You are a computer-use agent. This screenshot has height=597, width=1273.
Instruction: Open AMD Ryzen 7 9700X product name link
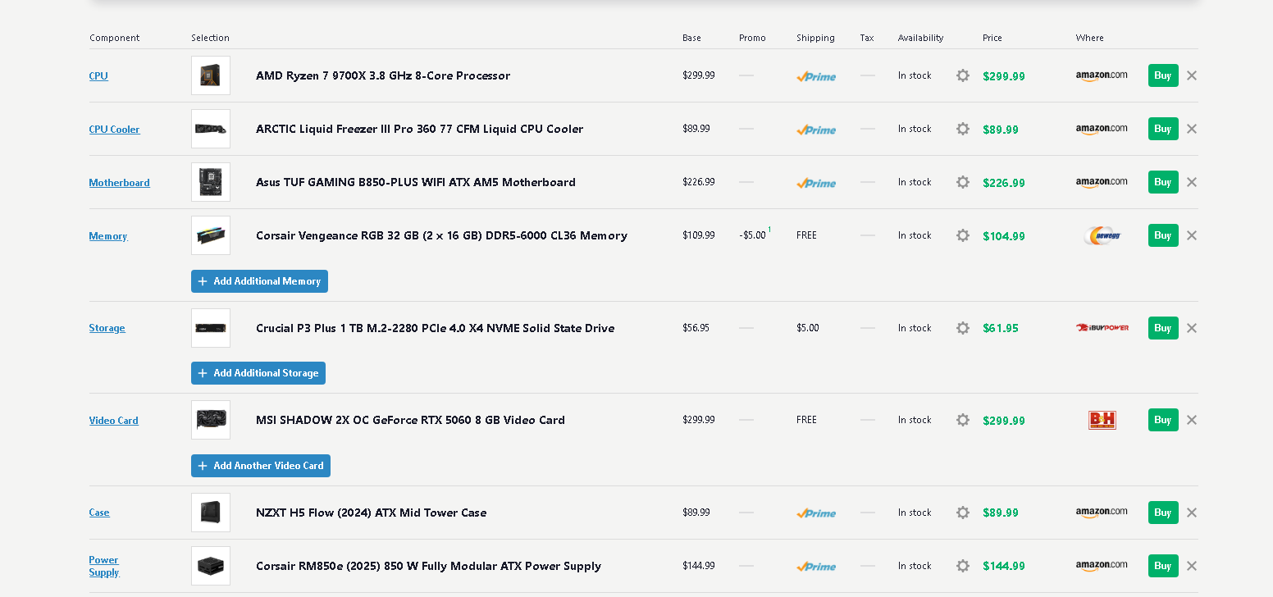click(x=383, y=75)
